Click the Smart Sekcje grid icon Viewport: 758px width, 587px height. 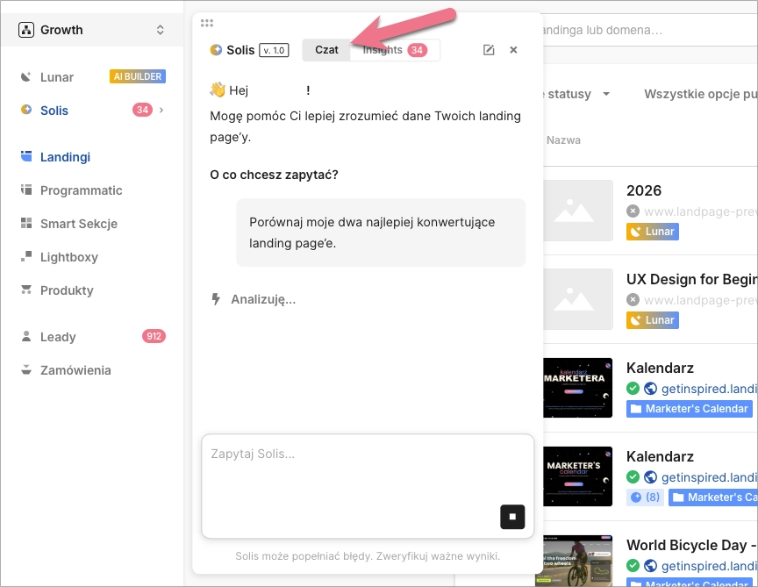[26, 223]
